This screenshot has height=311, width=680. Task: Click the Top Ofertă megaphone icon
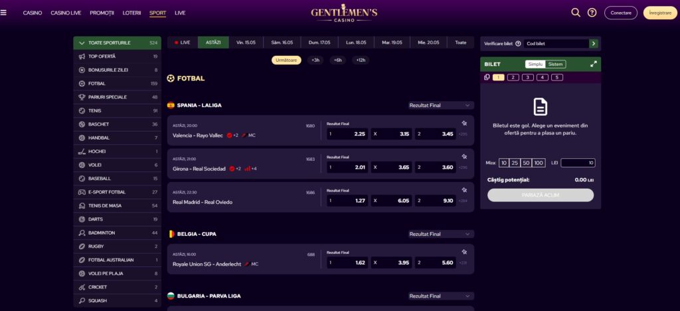(x=82, y=56)
